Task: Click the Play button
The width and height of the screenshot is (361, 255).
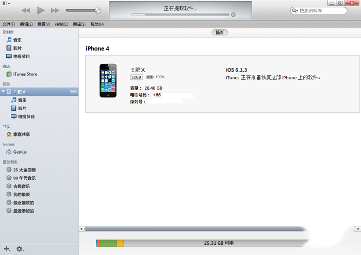Action: tap(41, 10)
